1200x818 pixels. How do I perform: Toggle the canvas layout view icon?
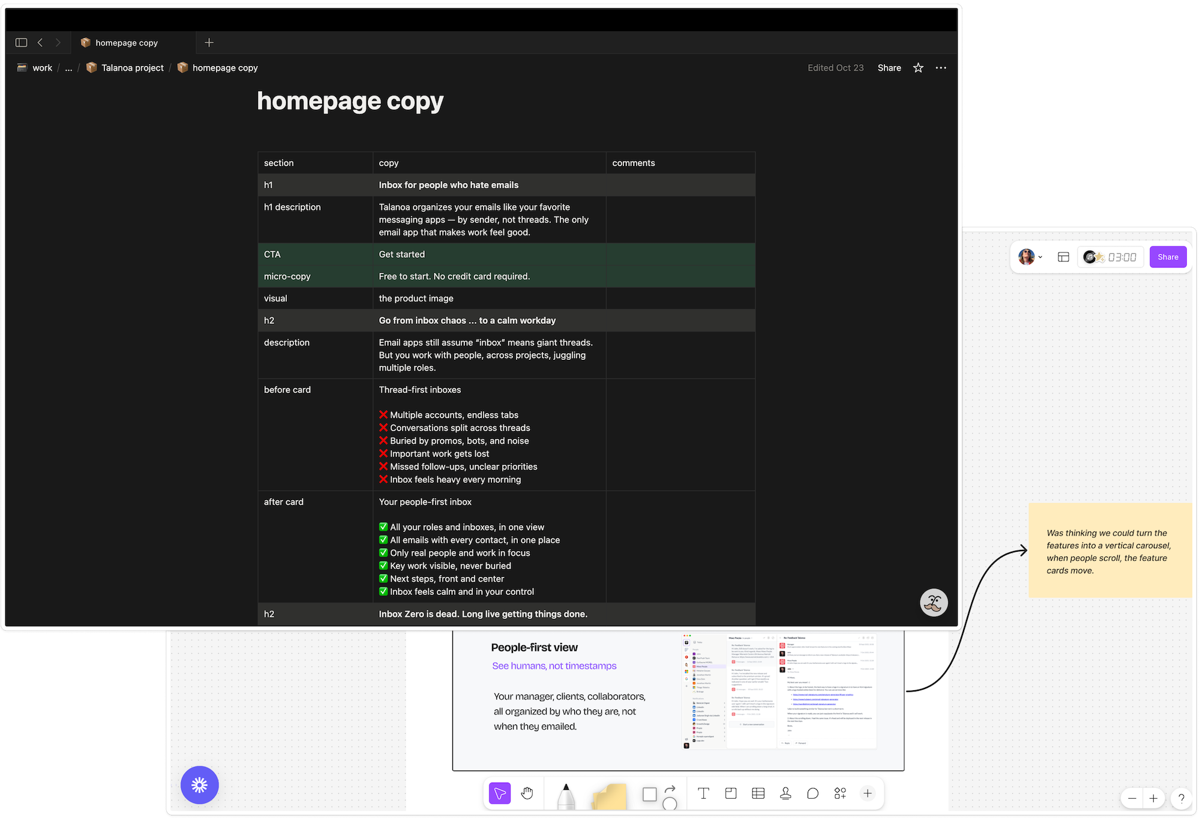tap(1063, 257)
